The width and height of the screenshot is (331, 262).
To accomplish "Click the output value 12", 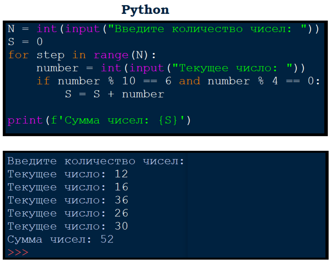I will click(121, 174).
